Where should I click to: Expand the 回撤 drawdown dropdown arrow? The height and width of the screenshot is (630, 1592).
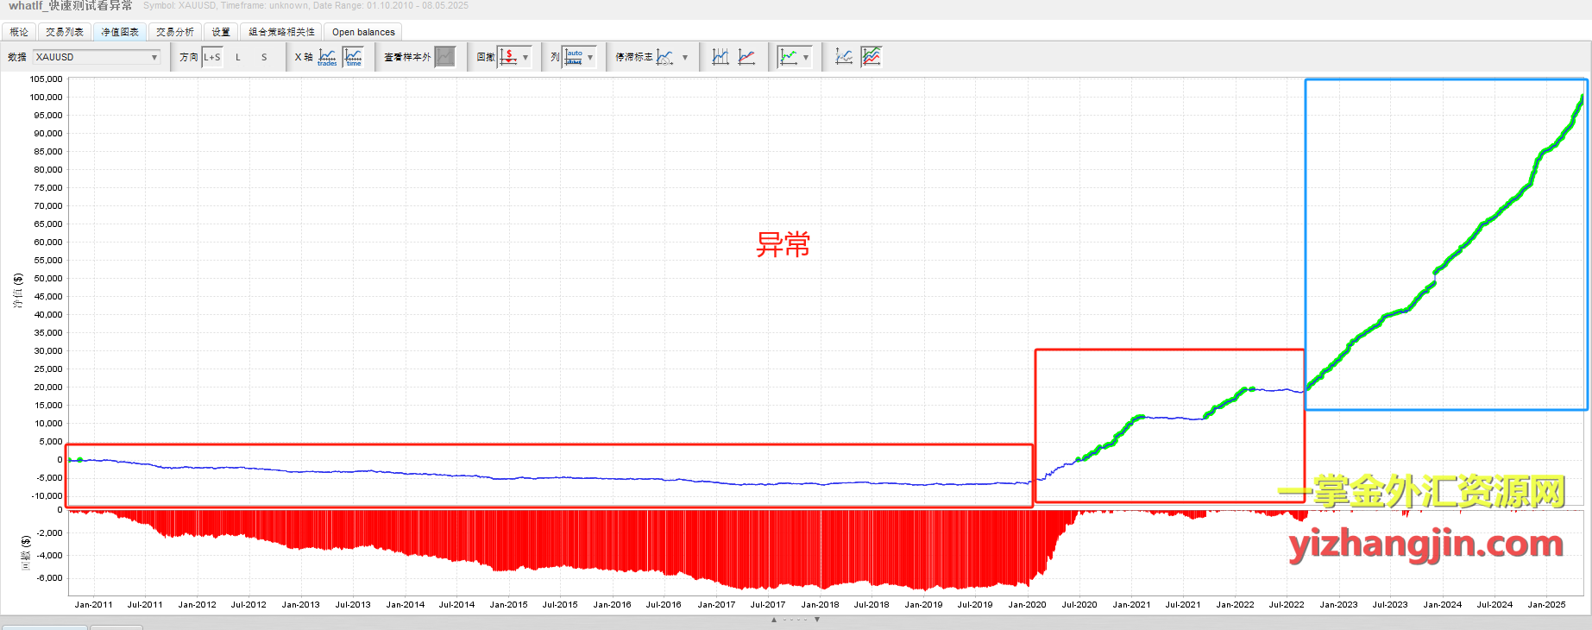tap(525, 58)
